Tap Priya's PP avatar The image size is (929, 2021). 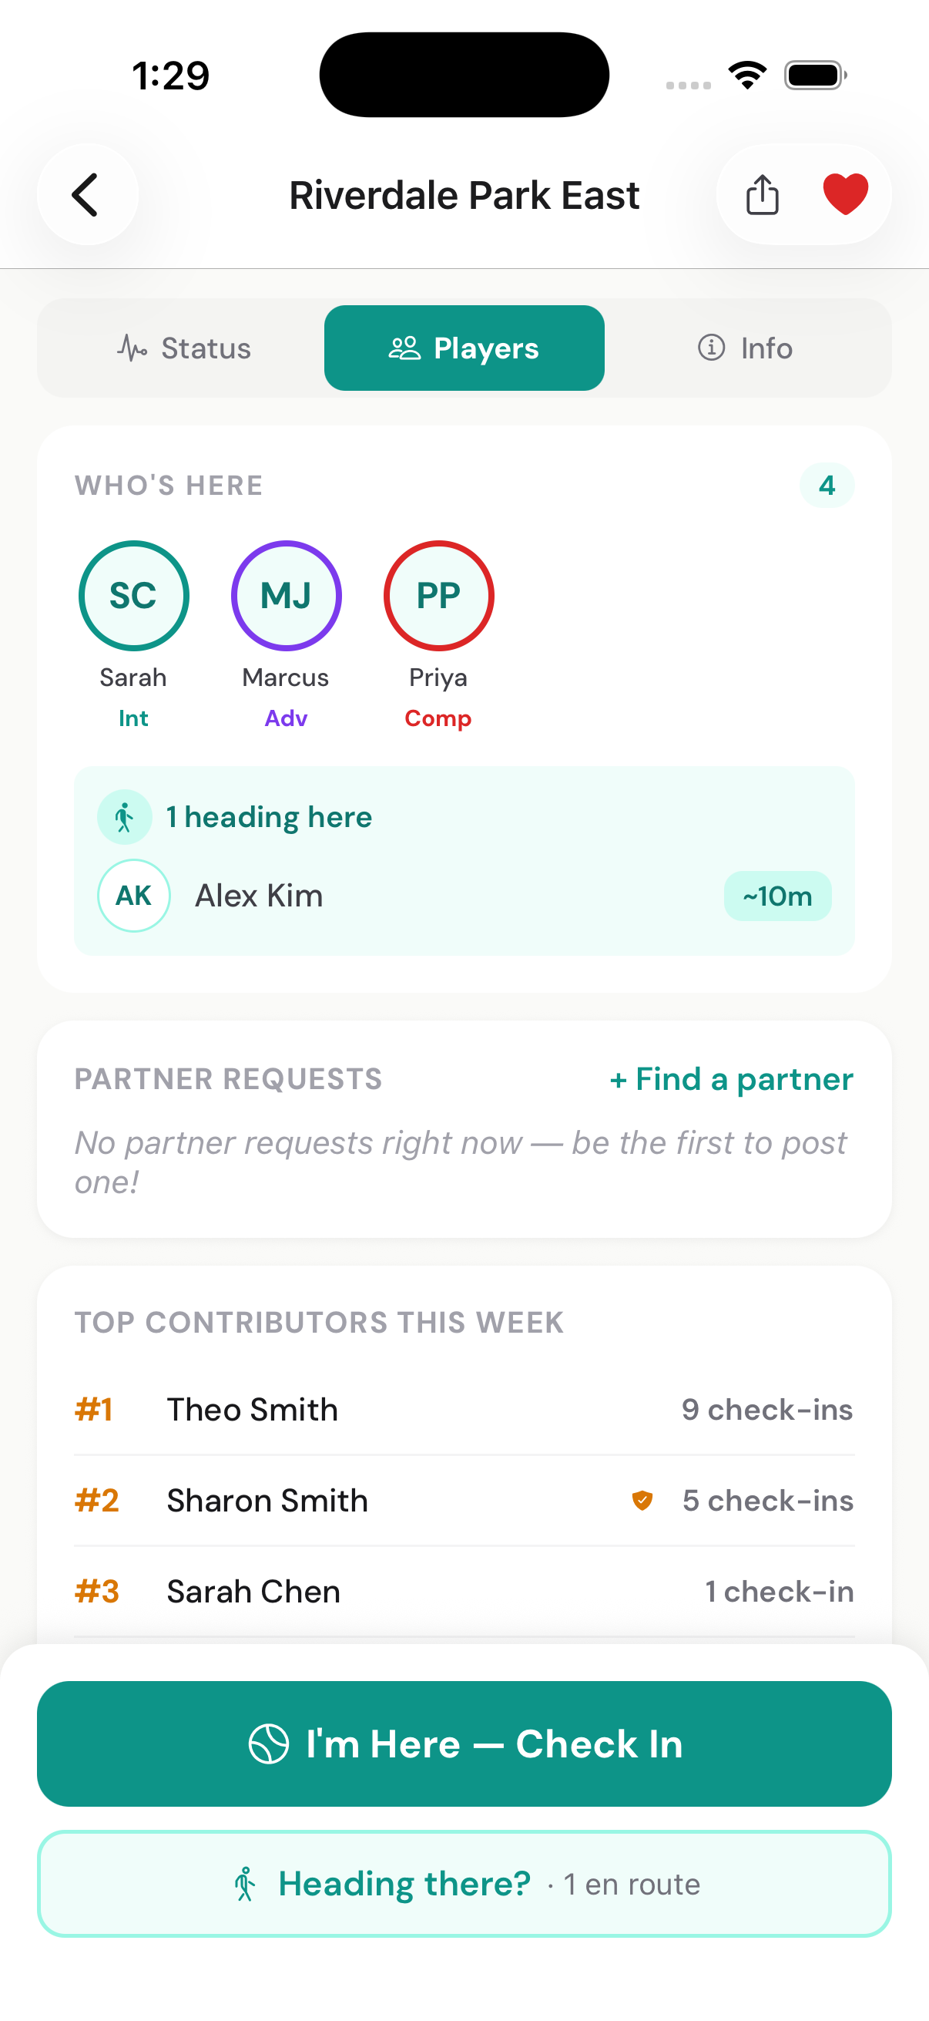[438, 596]
